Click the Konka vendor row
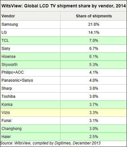127x147 pixels. tap(63, 105)
